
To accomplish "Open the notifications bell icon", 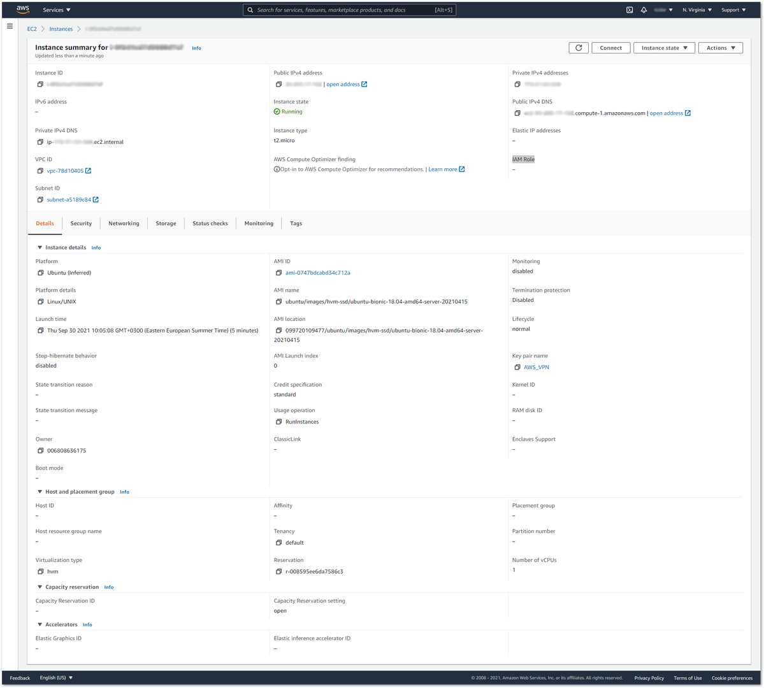I will coord(644,10).
